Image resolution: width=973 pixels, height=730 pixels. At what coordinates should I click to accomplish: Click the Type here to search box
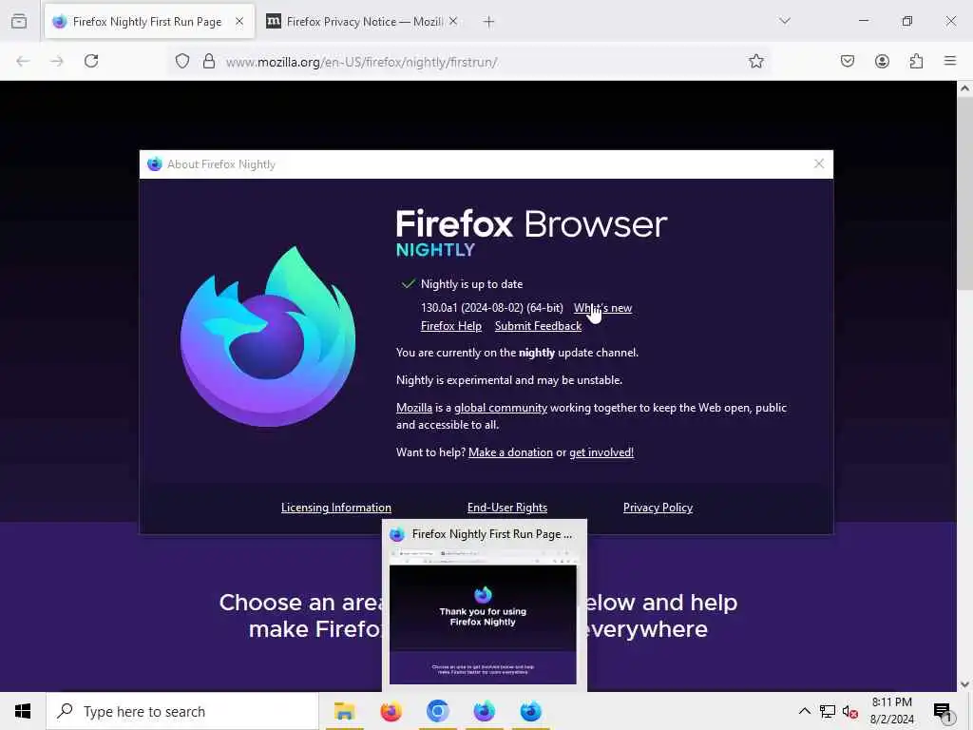[x=182, y=711]
